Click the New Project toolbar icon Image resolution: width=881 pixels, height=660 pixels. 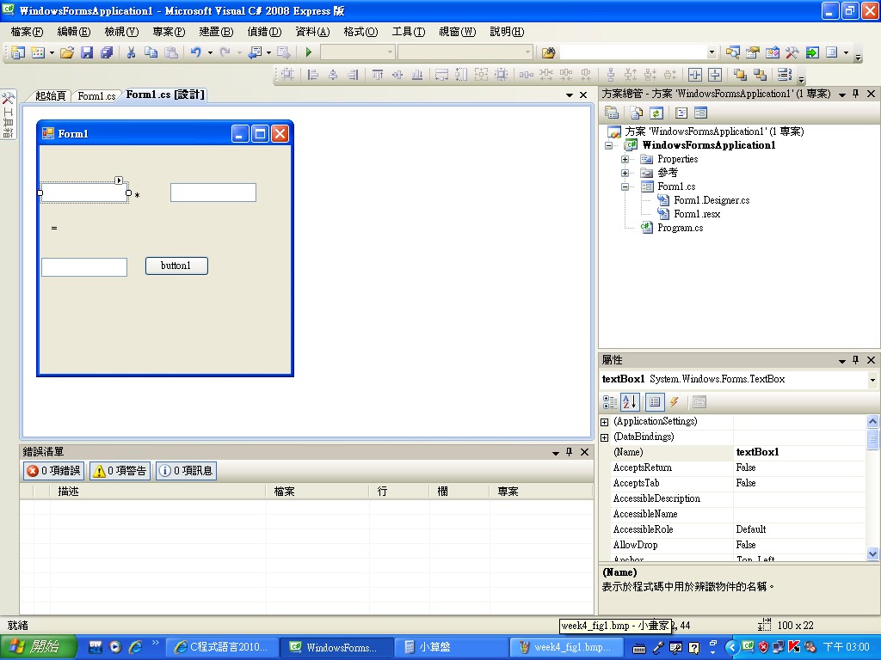[x=17, y=52]
